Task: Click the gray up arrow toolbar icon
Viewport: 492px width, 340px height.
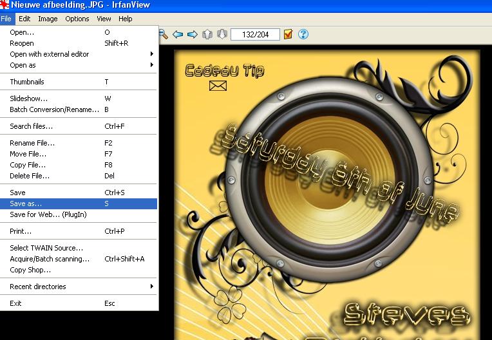Action: pos(207,34)
